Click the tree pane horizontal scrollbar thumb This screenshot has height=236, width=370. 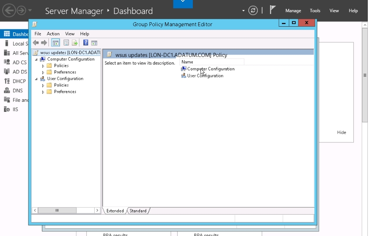click(57, 210)
